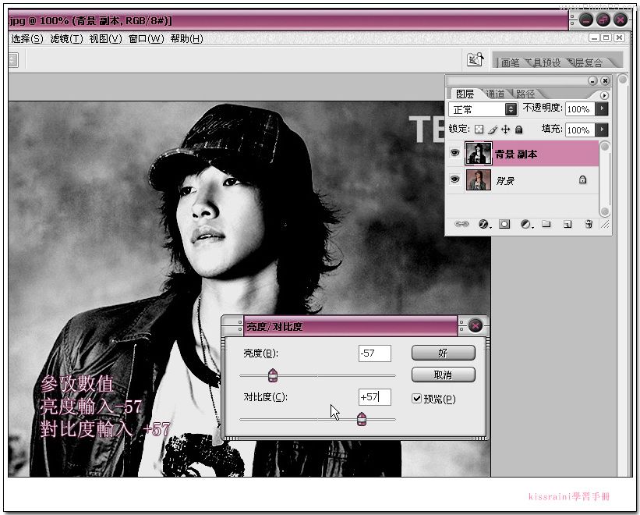This screenshot has width=640, height=515.
Task: Open the 窗口(W) menu
Action: point(146,39)
